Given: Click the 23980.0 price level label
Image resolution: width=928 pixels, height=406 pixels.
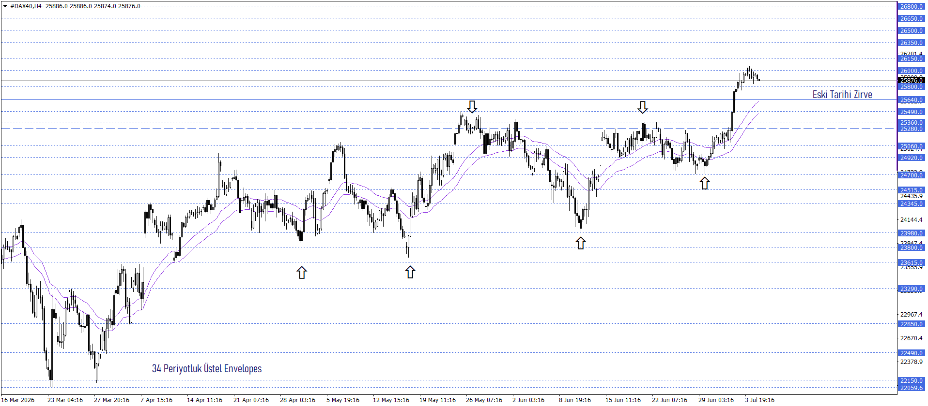Looking at the screenshot, I should tap(912, 233).
